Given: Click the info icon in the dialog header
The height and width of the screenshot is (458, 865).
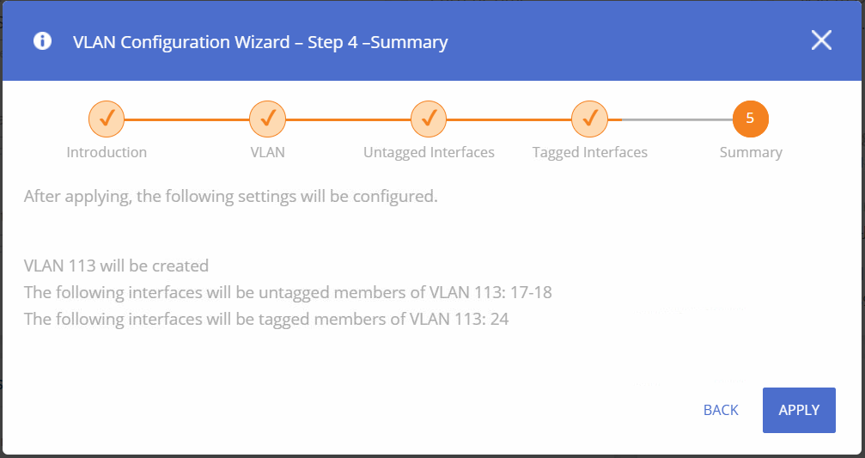Looking at the screenshot, I should (x=42, y=41).
